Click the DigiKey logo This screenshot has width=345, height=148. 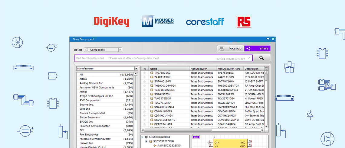click(x=111, y=22)
